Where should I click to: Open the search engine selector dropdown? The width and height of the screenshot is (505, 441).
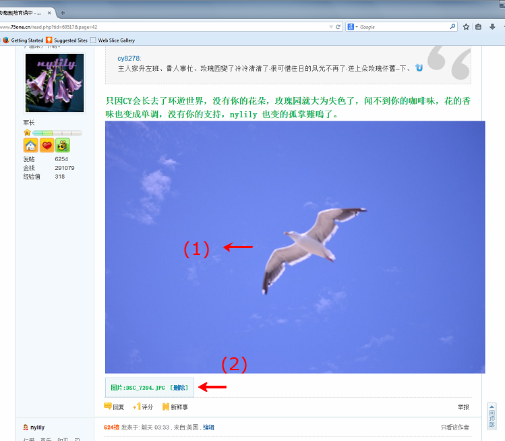point(353,27)
